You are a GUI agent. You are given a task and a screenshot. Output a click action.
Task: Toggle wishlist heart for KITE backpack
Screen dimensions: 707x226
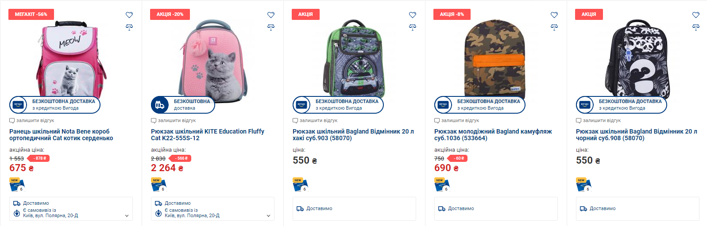(271, 15)
